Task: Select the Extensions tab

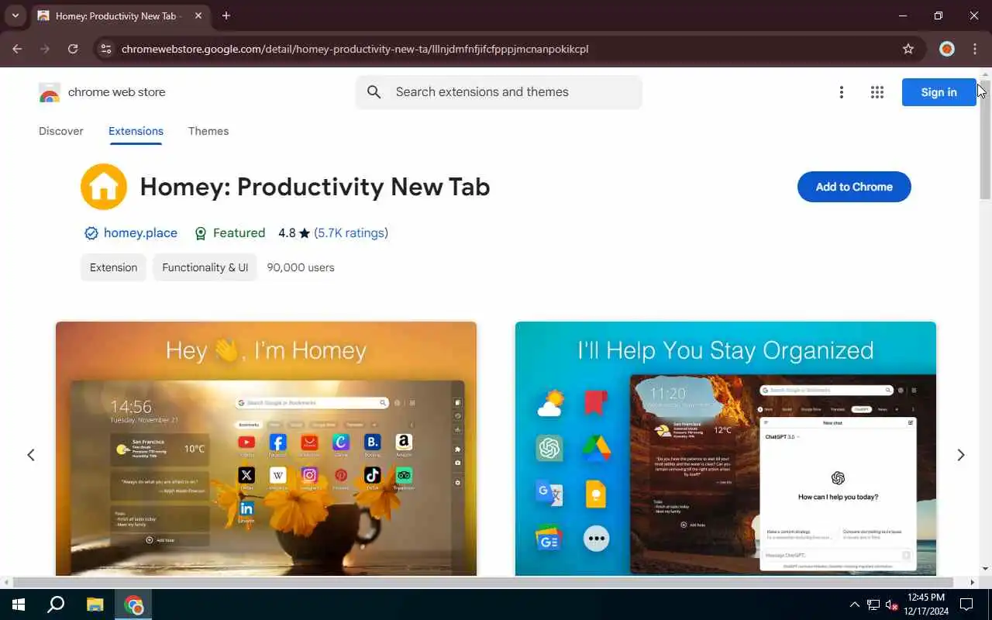Action: [x=136, y=131]
